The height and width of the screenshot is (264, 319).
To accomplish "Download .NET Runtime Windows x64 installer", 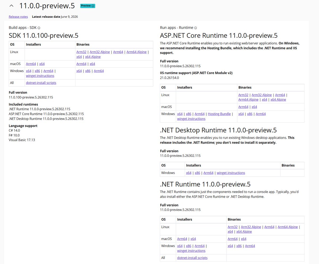I will (x=180, y=246).
